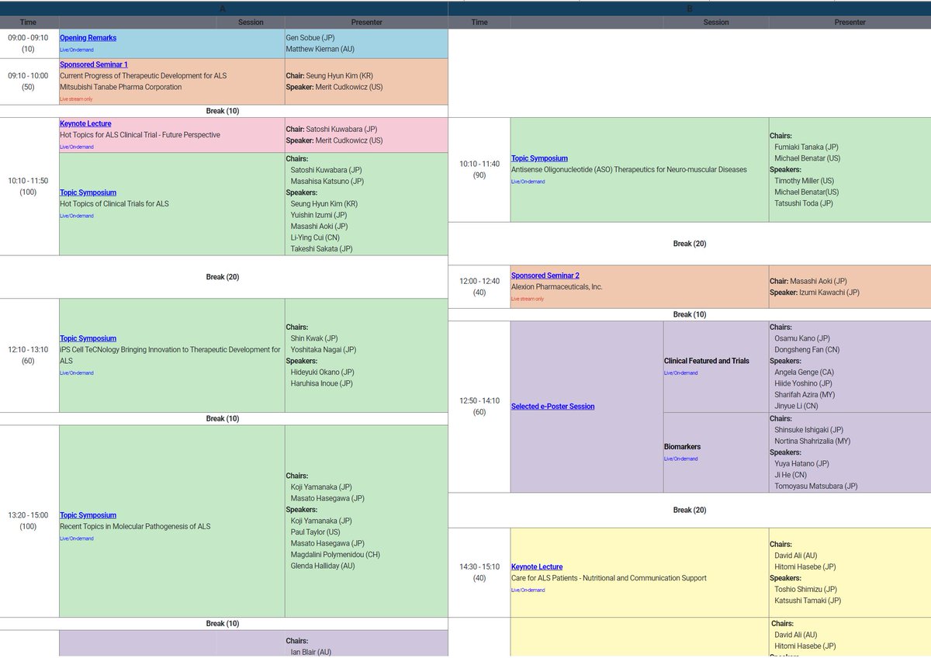Click speaker name 'Jinyue Li (CN)'
Viewport: 931px width, 658px height.
click(x=797, y=406)
